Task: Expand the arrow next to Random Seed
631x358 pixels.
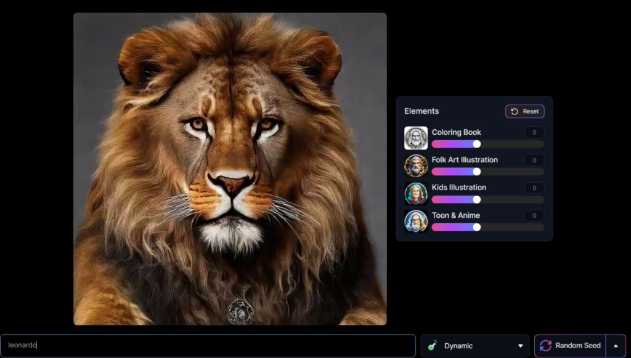Action: [x=616, y=346]
